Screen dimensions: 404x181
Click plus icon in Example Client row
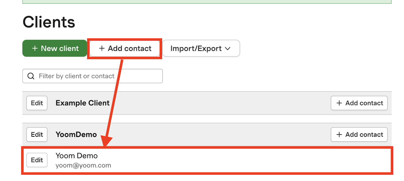339,103
